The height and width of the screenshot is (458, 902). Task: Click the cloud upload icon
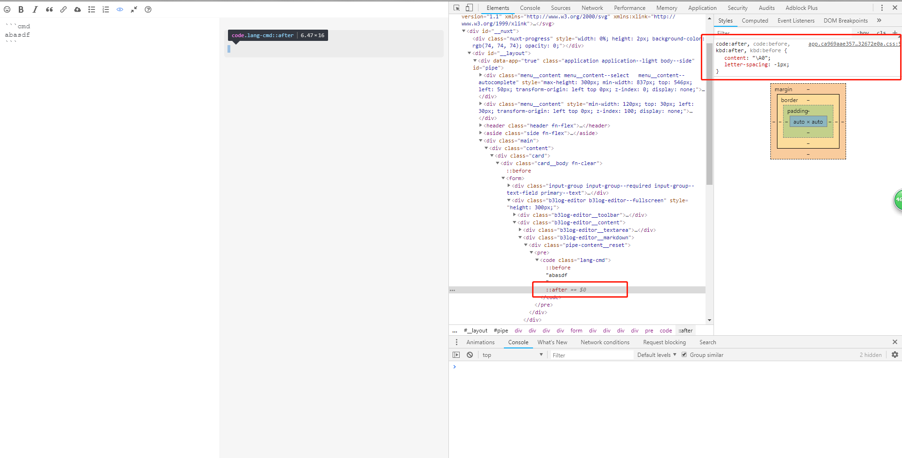point(78,9)
